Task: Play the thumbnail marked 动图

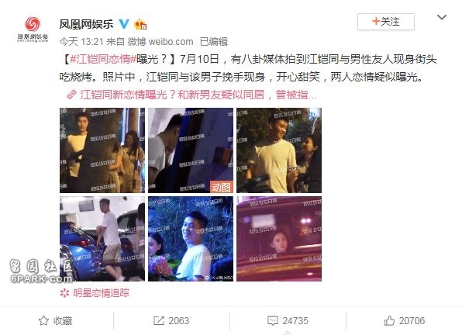Action: [191, 150]
